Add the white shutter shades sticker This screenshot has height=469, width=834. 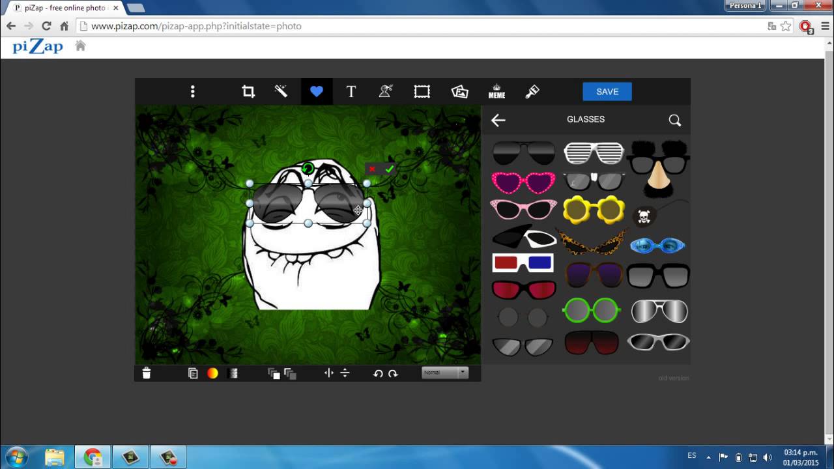tap(594, 153)
